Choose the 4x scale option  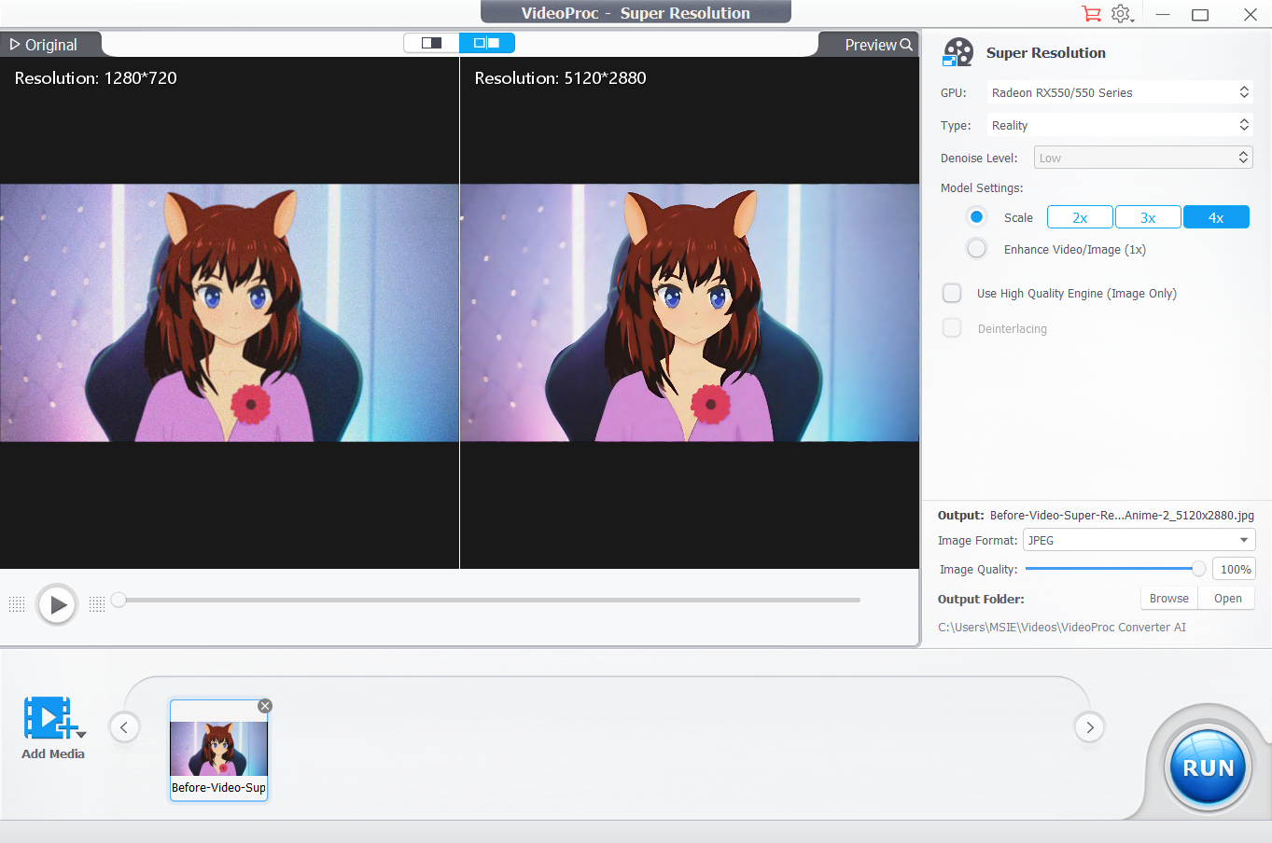click(1216, 217)
